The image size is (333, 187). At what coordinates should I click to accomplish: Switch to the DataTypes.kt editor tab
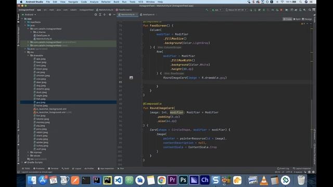pyautogui.click(x=148, y=15)
